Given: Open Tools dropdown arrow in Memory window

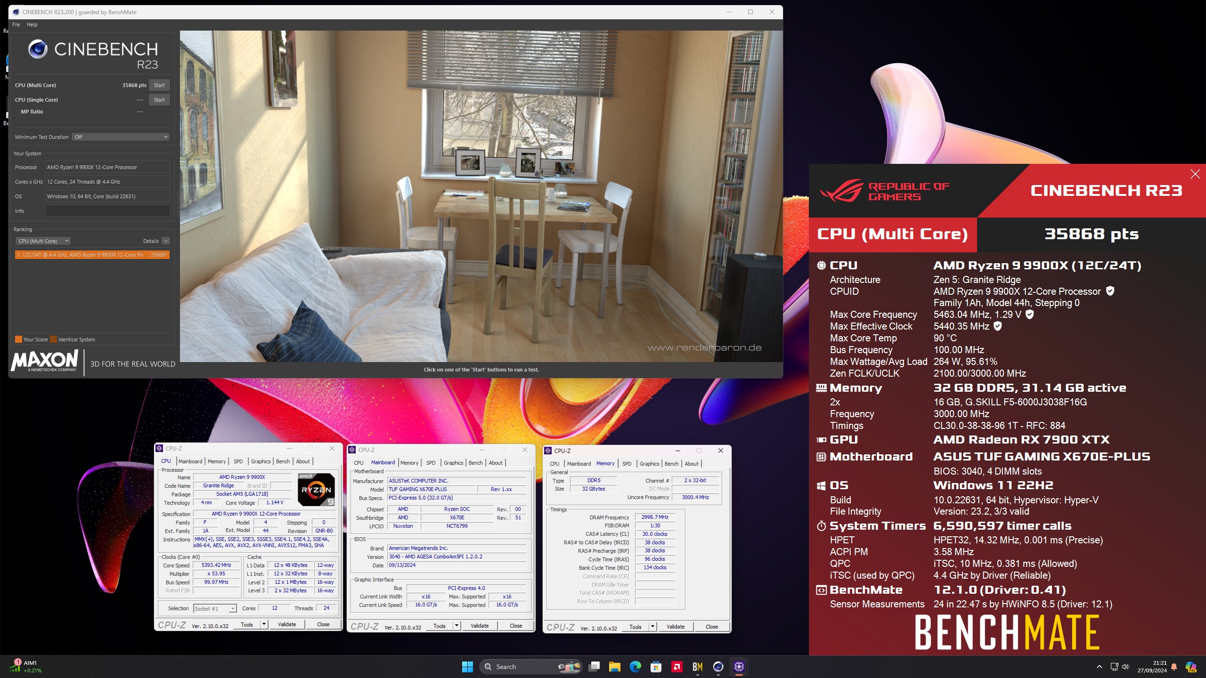Looking at the screenshot, I should tap(652, 627).
